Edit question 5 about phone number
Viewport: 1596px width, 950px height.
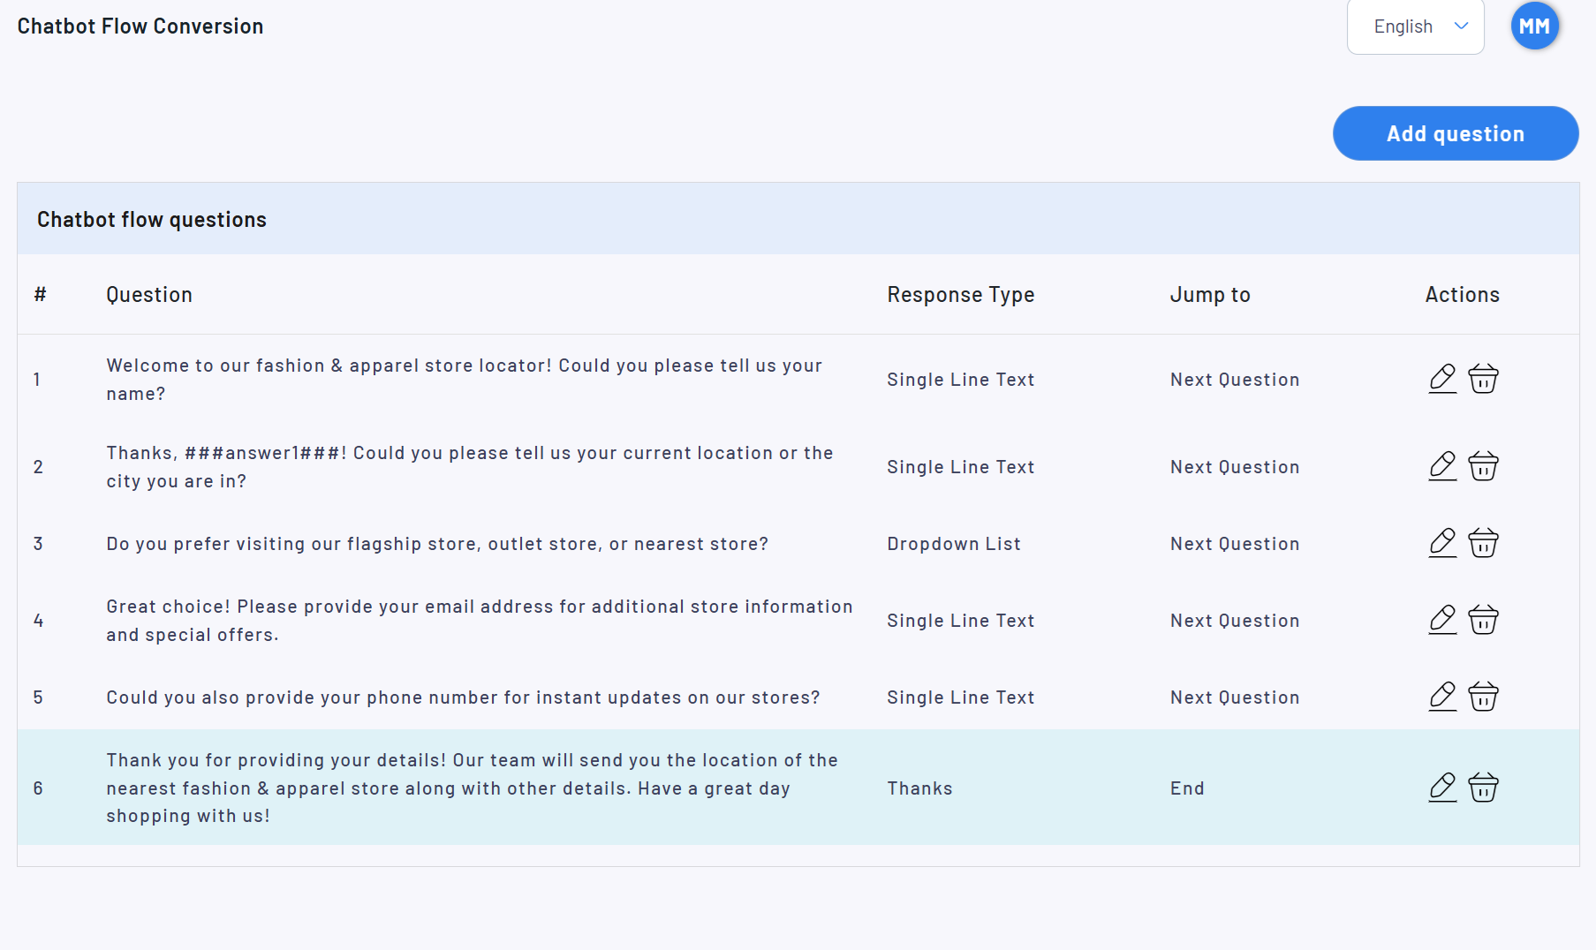pos(1442,697)
